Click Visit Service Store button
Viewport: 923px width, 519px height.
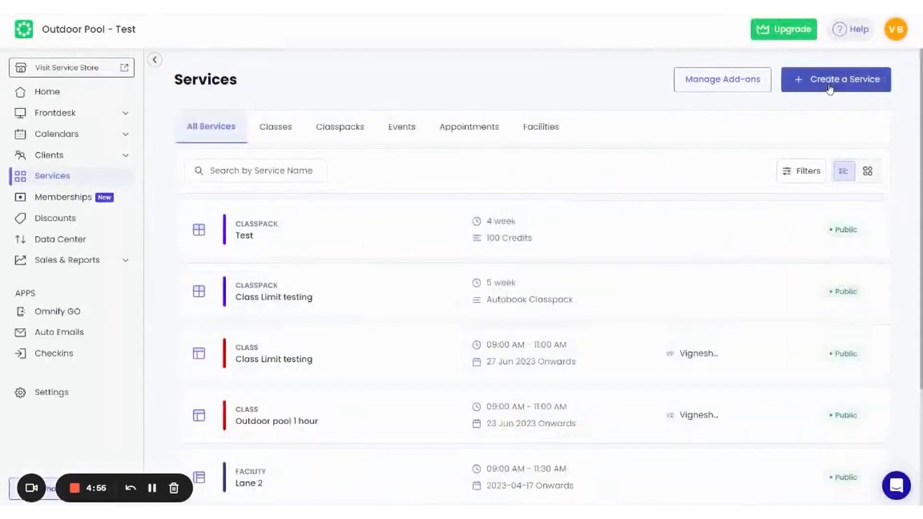coord(72,67)
